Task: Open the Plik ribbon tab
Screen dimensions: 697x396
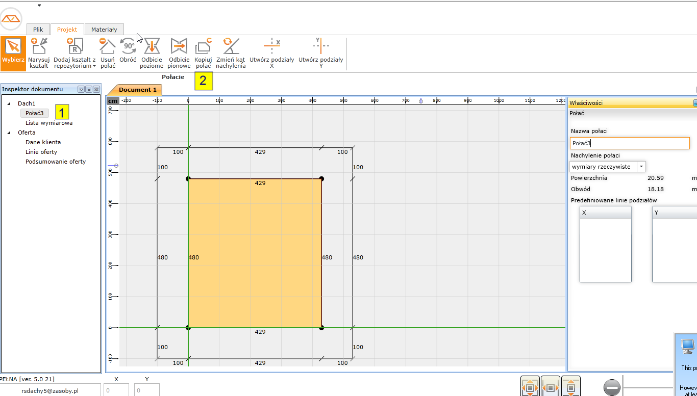Action: point(38,30)
